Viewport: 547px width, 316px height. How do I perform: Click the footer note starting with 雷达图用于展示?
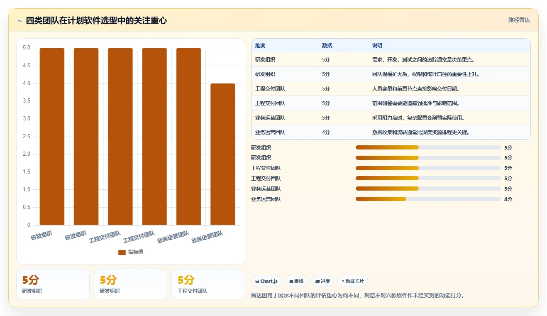[x=357, y=296]
